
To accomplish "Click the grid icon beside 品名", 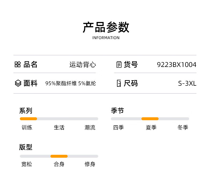I will [18, 64].
